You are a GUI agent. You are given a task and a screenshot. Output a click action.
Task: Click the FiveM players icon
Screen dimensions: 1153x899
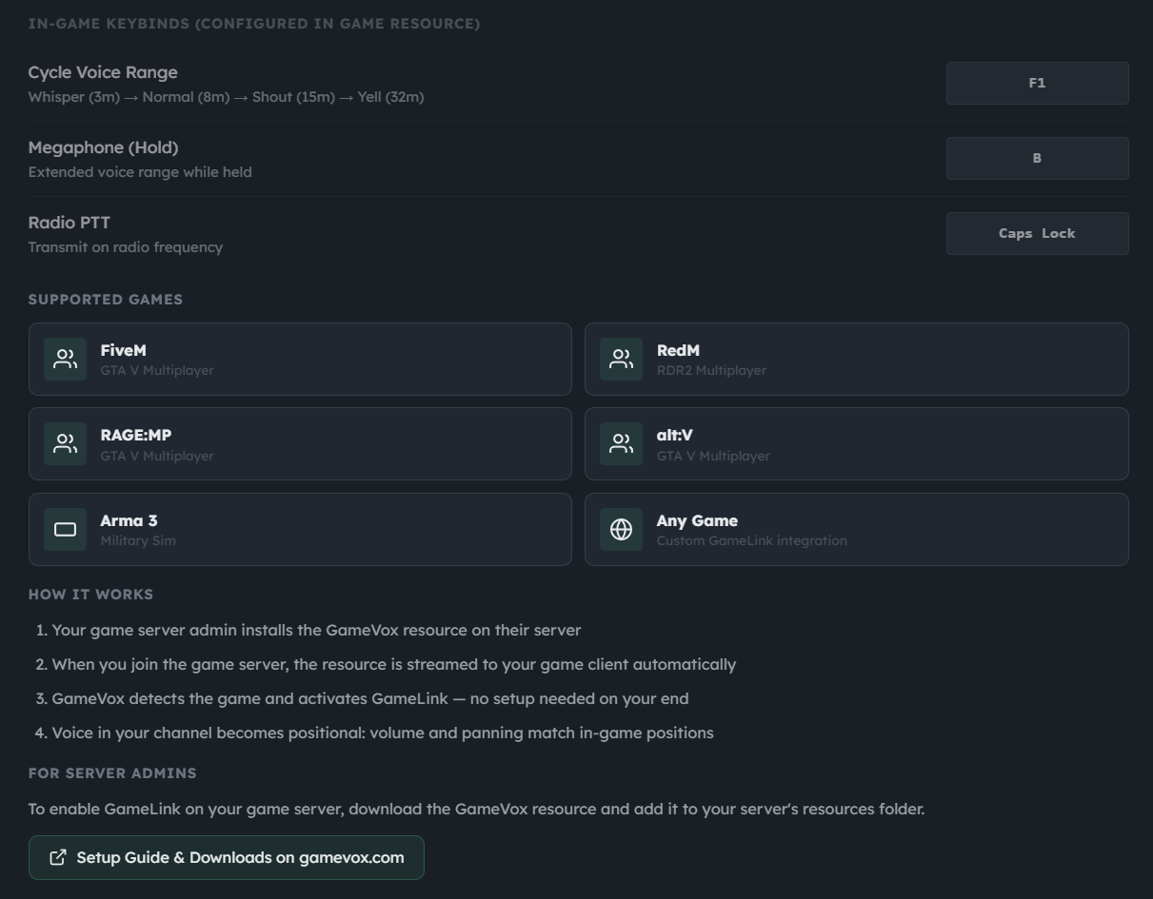[x=65, y=359]
